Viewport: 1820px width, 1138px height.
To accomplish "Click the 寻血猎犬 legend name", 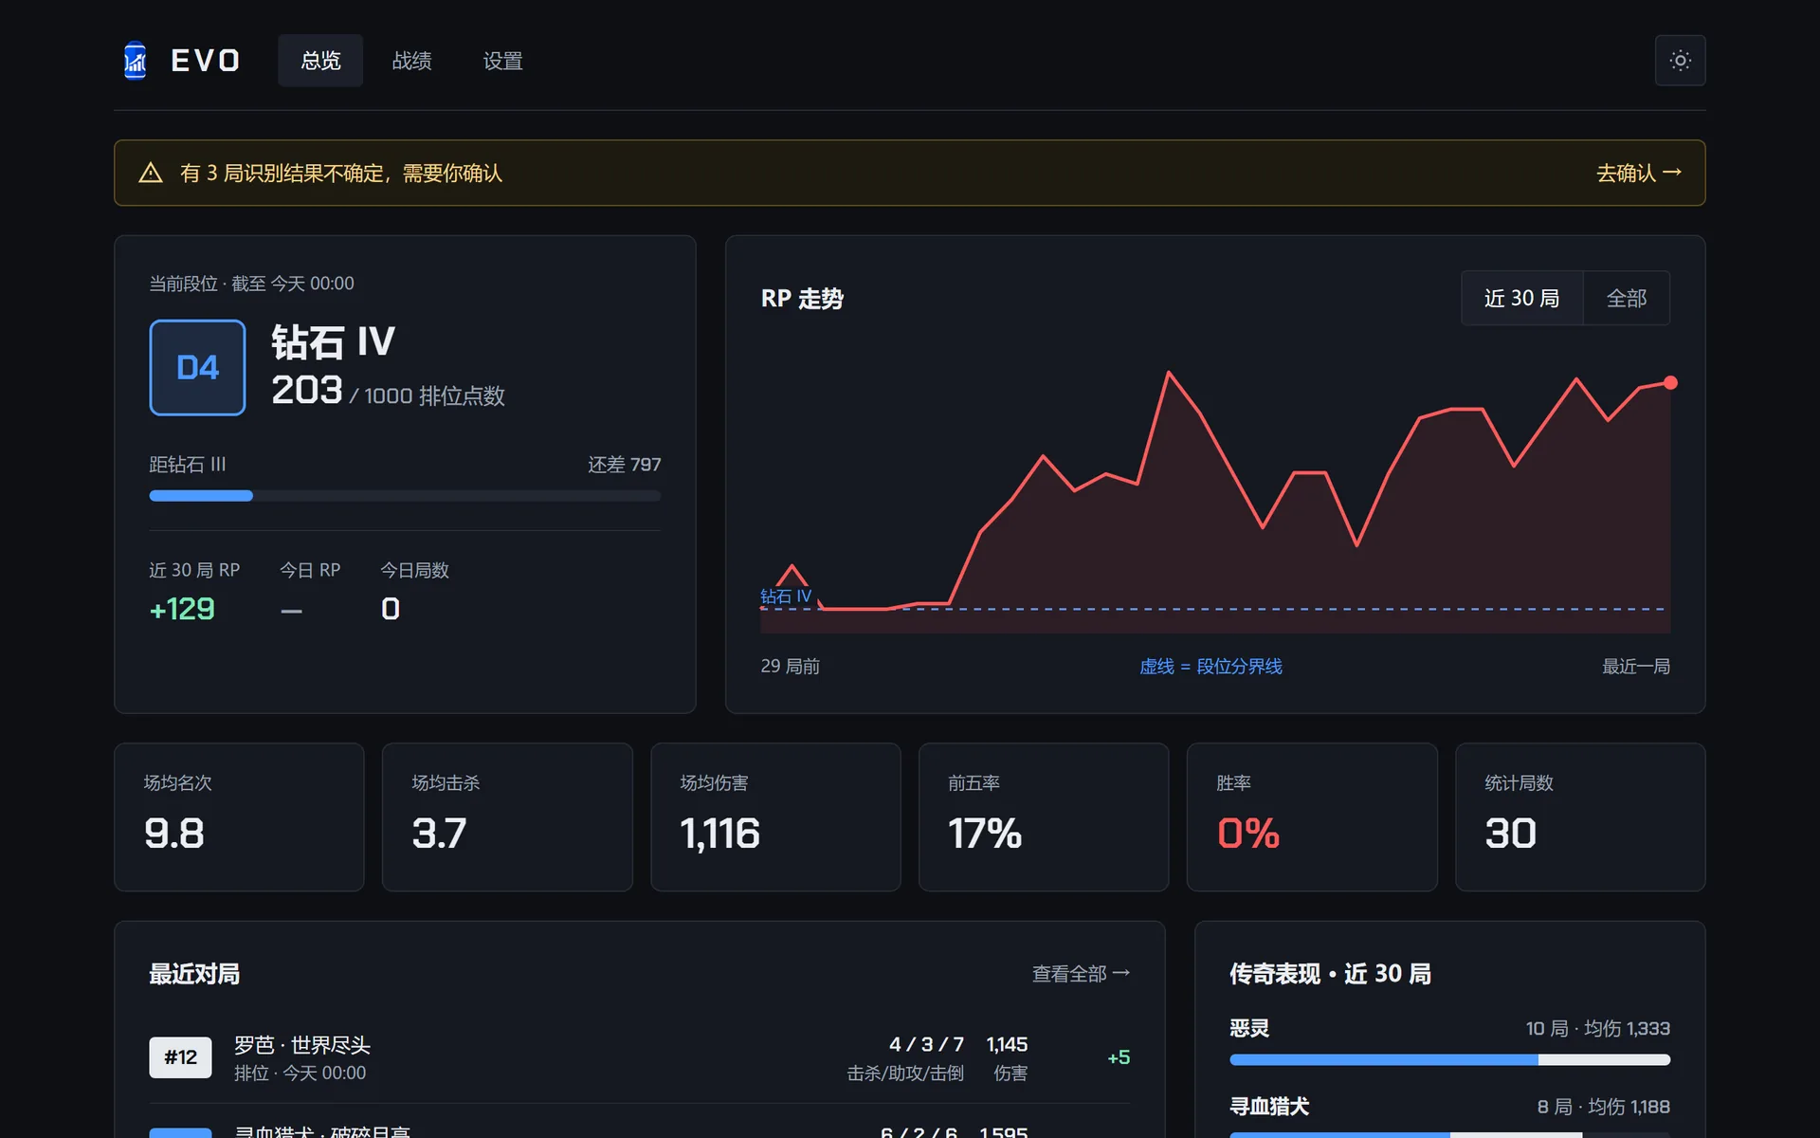I will 1269,1107.
